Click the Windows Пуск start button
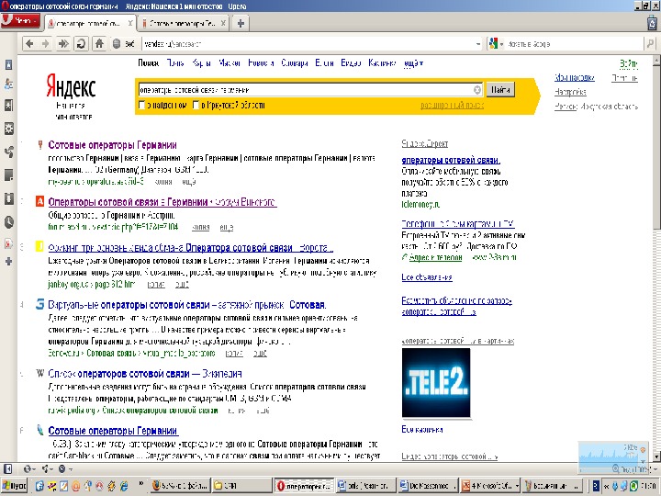The width and height of the screenshot is (661, 496). 14,486
